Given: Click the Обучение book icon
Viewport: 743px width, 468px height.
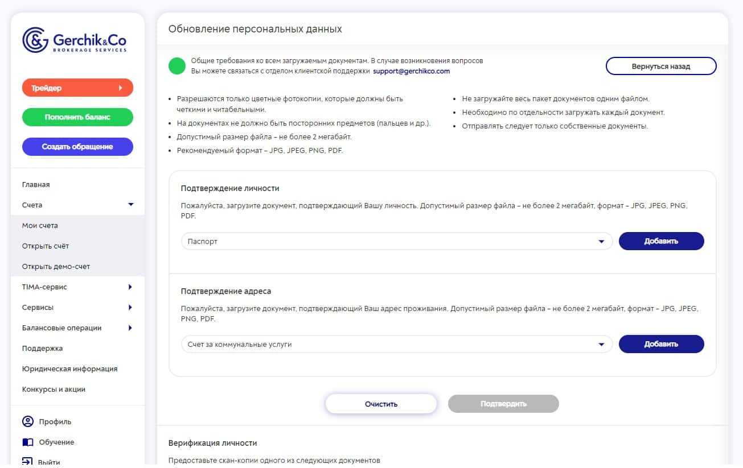Looking at the screenshot, I should click(28, 442).
